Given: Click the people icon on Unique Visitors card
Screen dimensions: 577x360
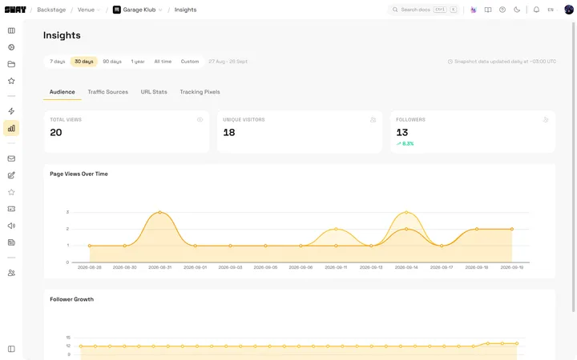Looking at the screenshot, I should 373,120.
